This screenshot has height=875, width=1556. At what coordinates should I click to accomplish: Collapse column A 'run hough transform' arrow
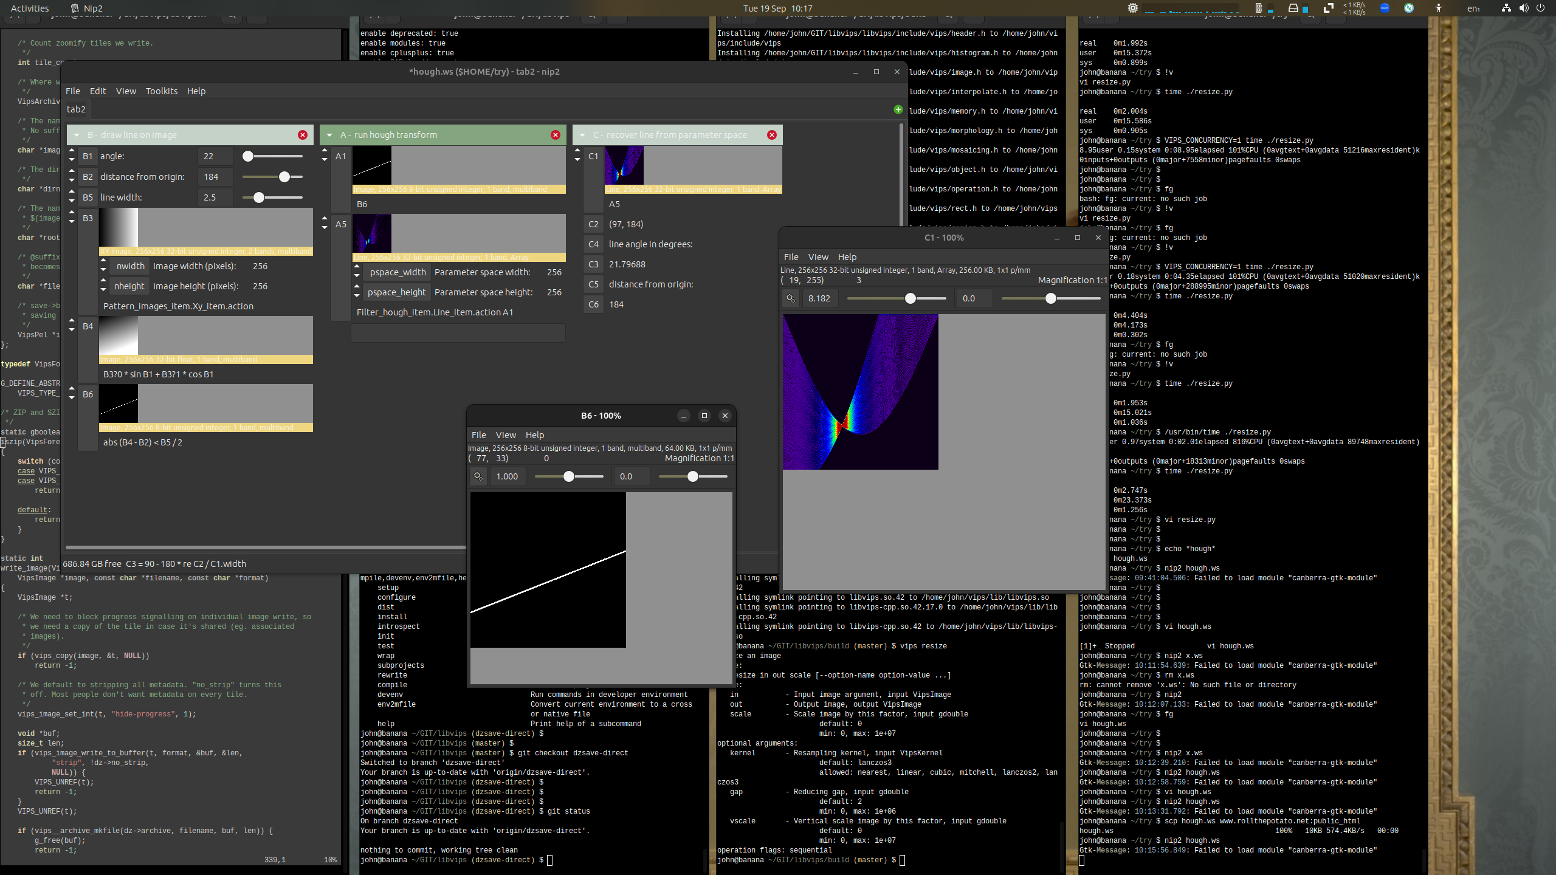[x=329, y=135]
